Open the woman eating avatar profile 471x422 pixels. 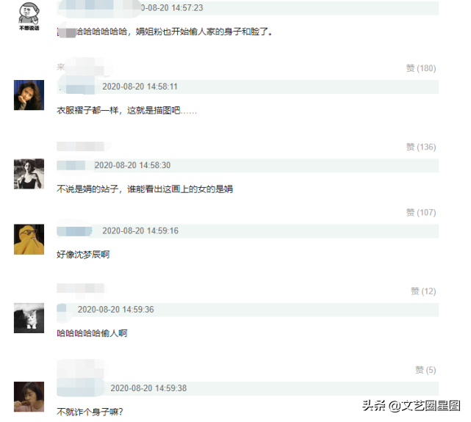29,396
